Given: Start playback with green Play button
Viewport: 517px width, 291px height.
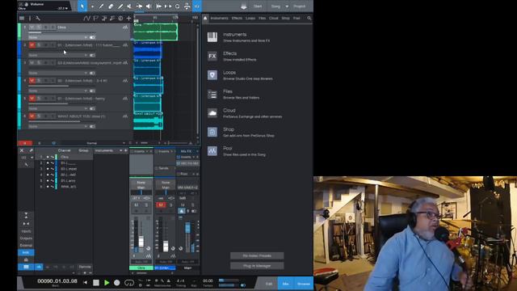Looking at the screenshot, I should coord(107,283).
